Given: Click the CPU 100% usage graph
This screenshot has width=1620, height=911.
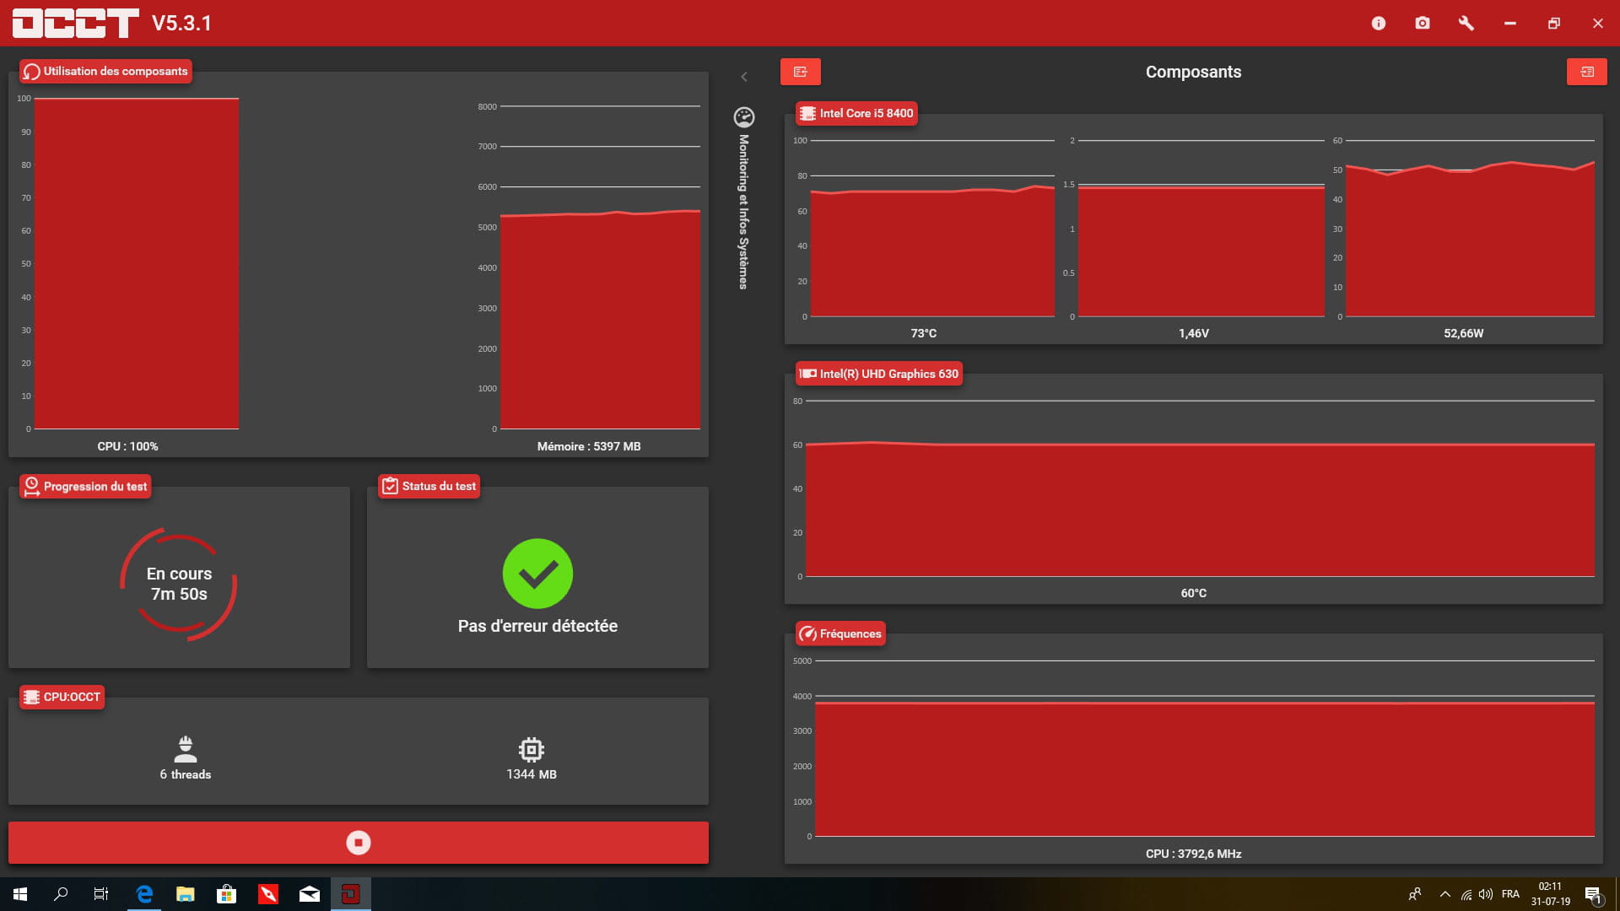Looking at the screenshot, I should coord(137,263).
